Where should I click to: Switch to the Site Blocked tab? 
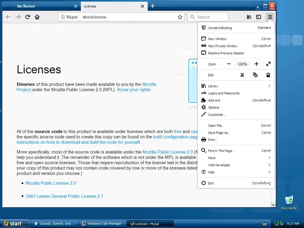pos(47,6)
